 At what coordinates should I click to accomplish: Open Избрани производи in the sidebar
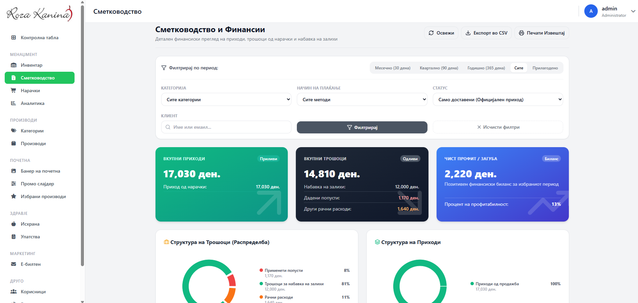pos(40,196)
